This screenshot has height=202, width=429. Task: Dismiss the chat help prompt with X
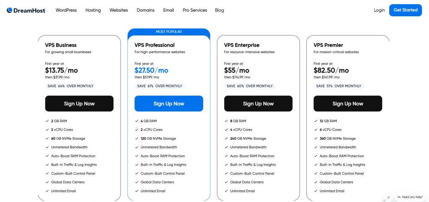[388, 197]
